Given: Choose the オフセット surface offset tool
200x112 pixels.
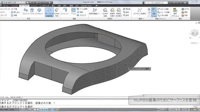Looking at the screenshot, I should 39,12.
